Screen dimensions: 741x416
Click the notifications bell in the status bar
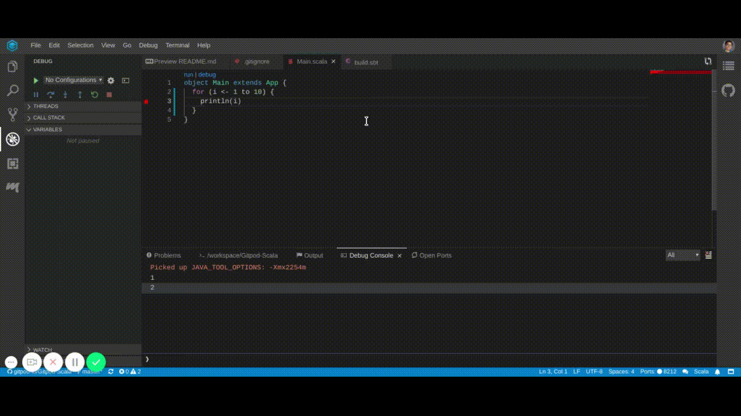click(x=717, y=372)
